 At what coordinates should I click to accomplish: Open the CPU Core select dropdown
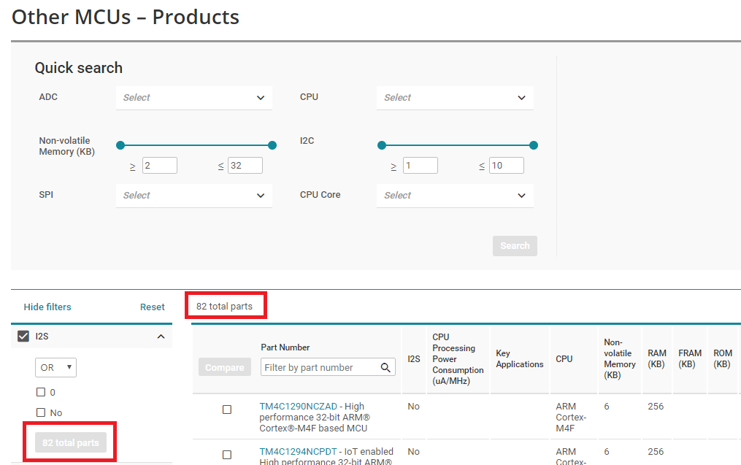pos(455,196)
